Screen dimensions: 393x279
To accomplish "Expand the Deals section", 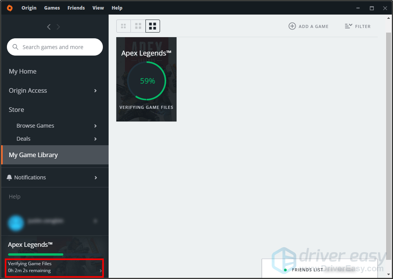I will pyautogui.click(x=95, y=139).
